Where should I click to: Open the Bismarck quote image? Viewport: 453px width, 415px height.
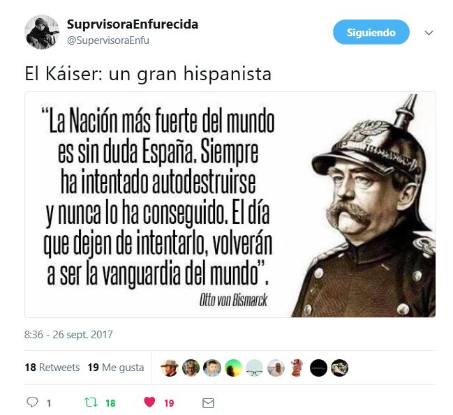point(230,204)
